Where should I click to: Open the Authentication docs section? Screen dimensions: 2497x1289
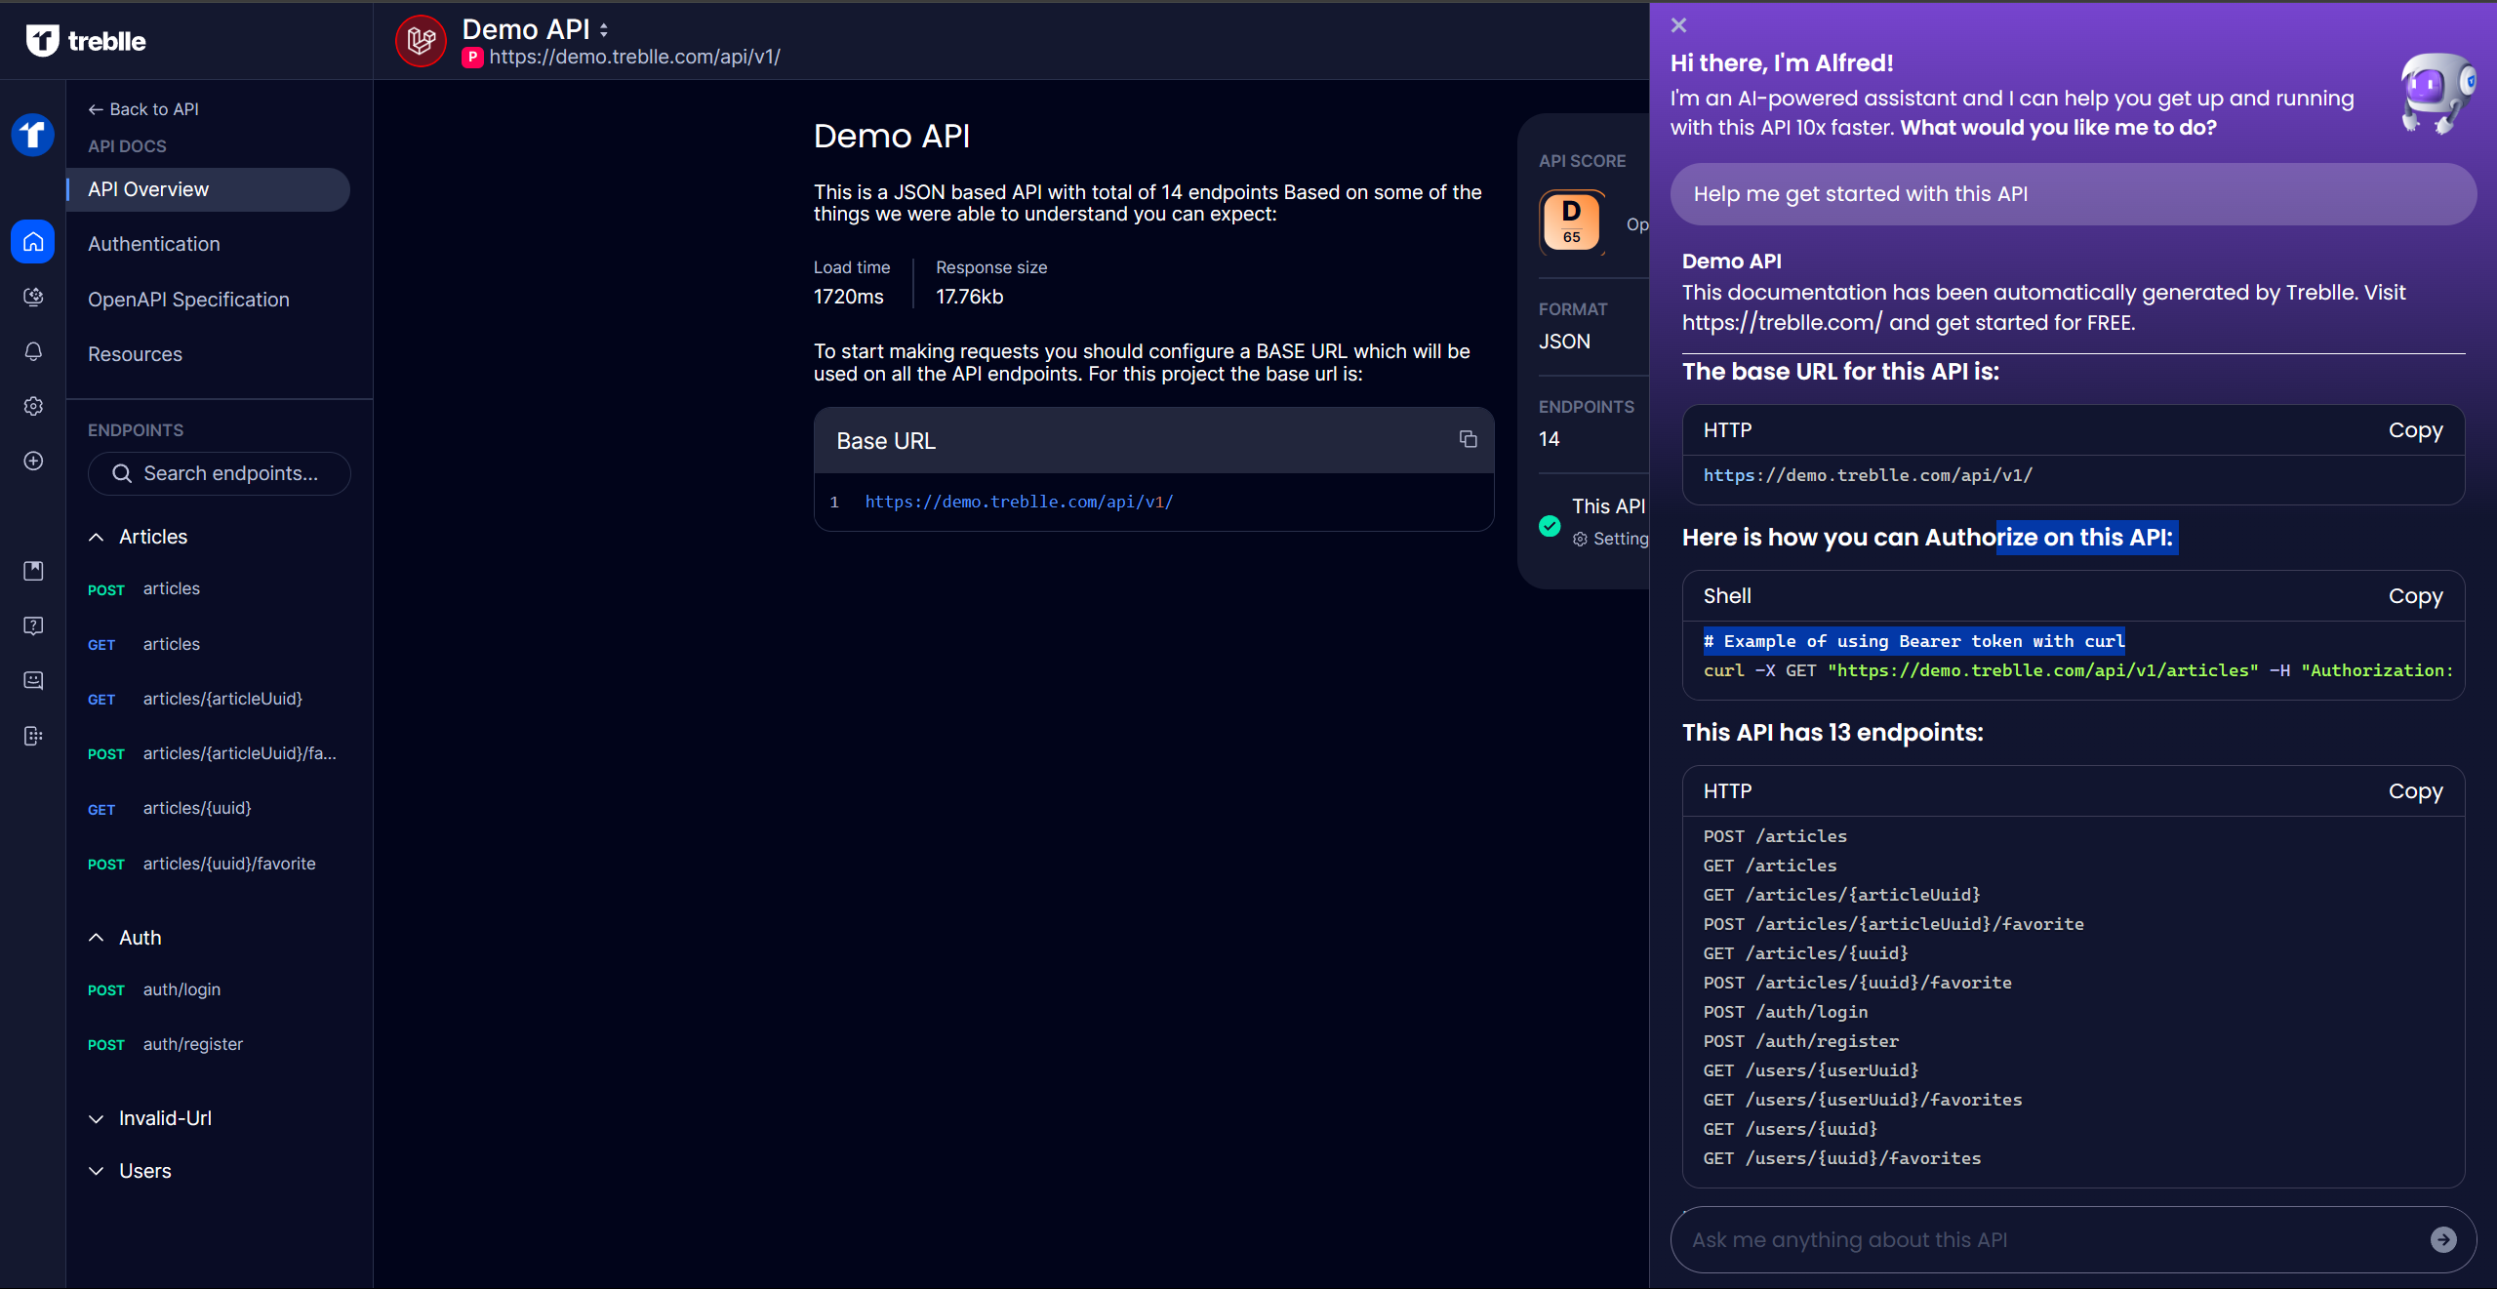coord(154,244)
